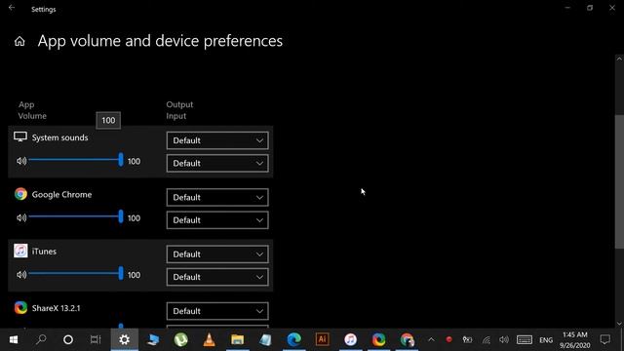Image resolution: width=624 pixels, height=351 pixels.
Task: Open the touch keyboard tray icon
Action: [525, 339]
